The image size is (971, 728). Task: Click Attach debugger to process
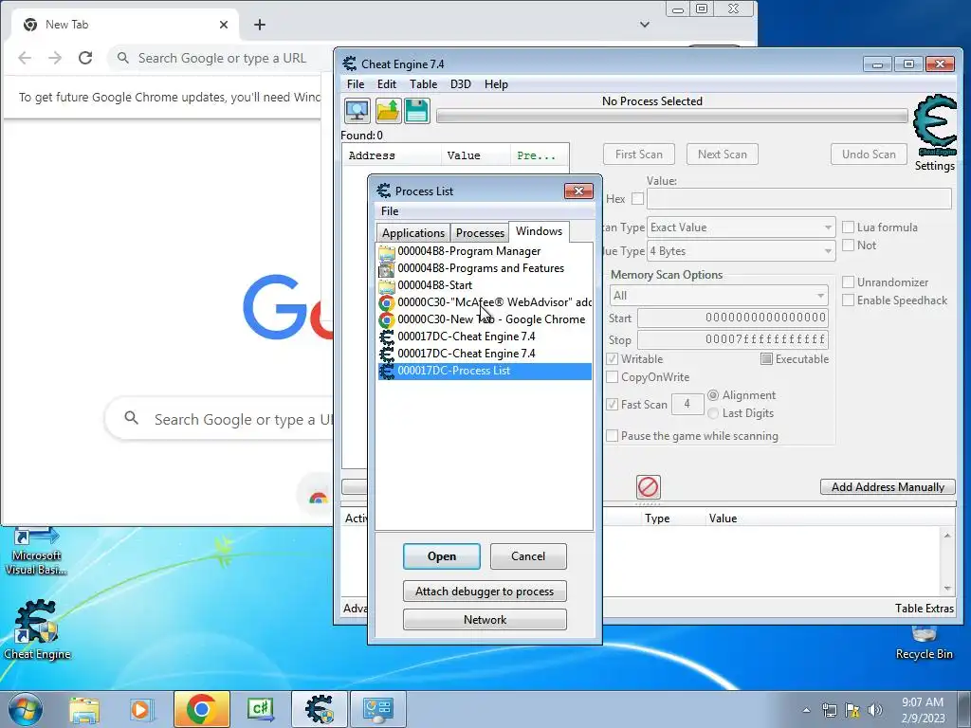click(485, 591)
